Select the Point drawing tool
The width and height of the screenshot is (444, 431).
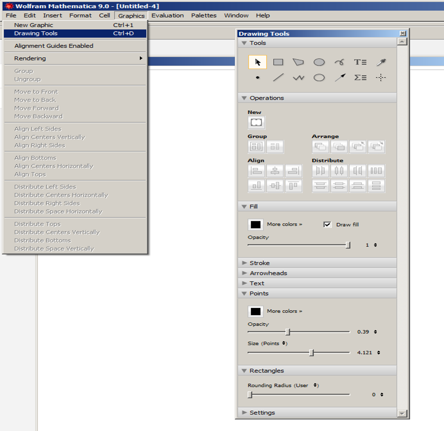point(257,78)
